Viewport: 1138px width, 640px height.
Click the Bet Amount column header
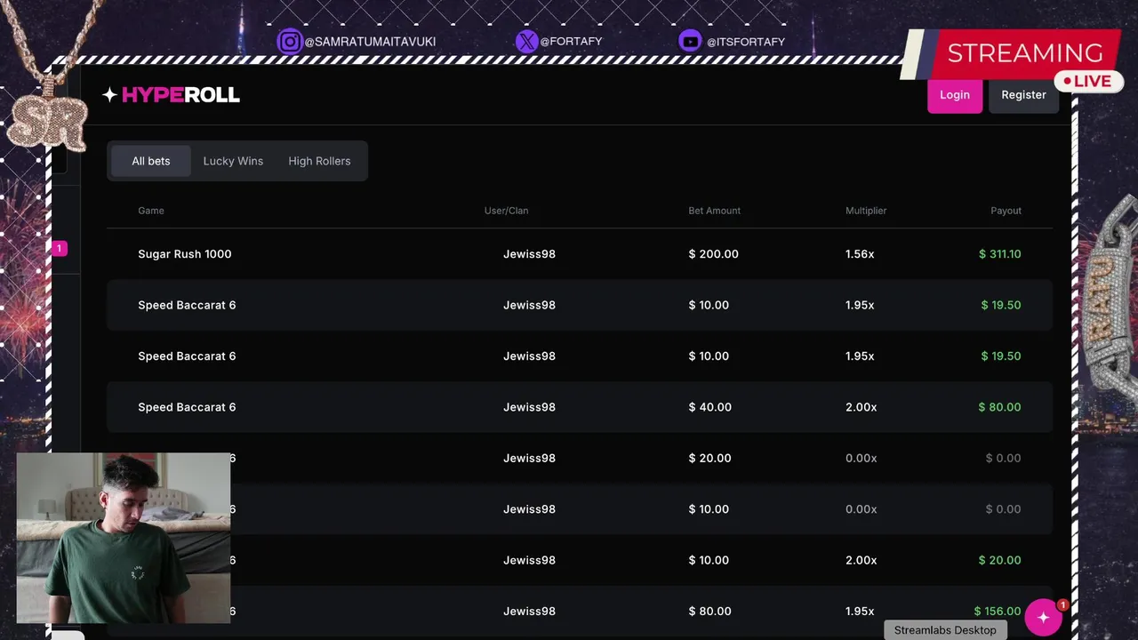click(x=714, y=211)
